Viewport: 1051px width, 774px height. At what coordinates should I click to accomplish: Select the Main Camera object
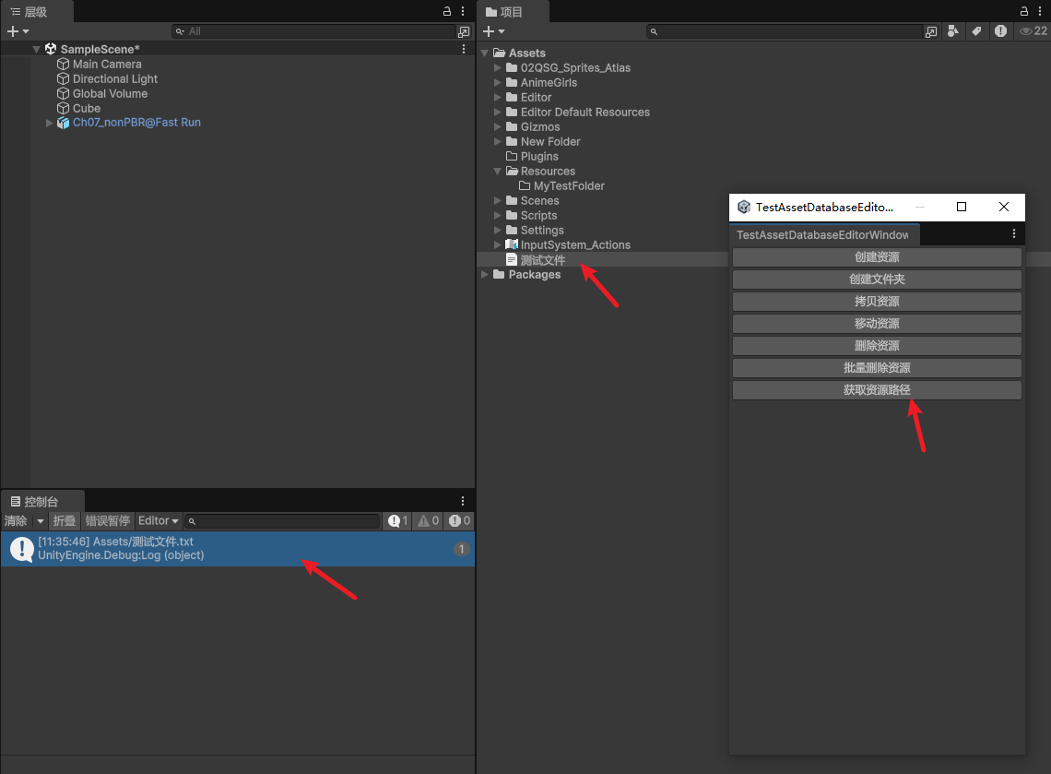point(107,64)
